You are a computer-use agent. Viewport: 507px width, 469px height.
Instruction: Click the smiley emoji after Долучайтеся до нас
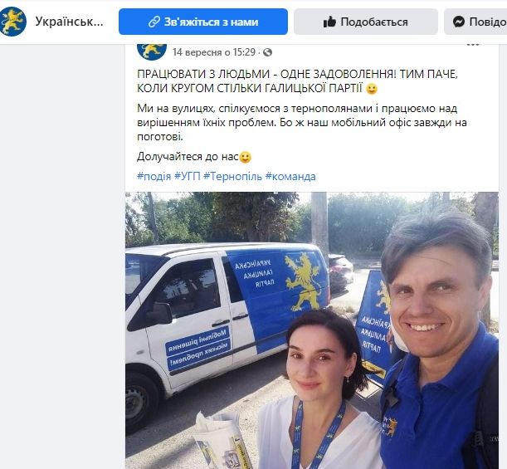245,157
